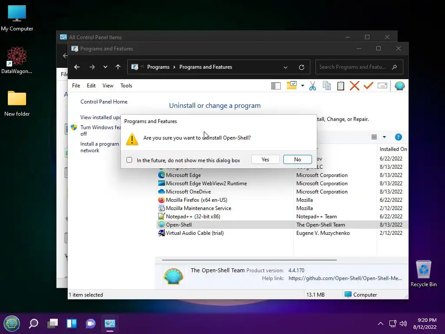
Task: Click the Email icon in toolbar
Action: coord(382,86)
